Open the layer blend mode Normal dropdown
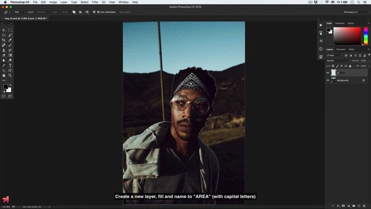 click(338, 60)
